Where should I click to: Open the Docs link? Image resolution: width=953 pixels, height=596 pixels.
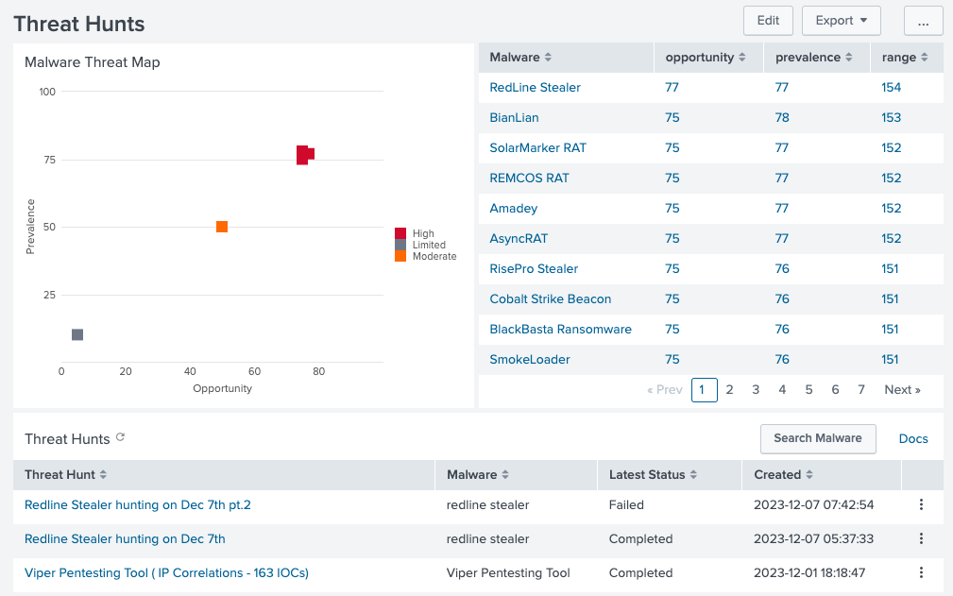click(913, 438)
